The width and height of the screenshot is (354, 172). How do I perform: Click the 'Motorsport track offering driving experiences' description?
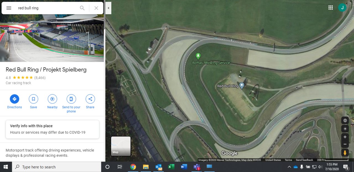50,153
